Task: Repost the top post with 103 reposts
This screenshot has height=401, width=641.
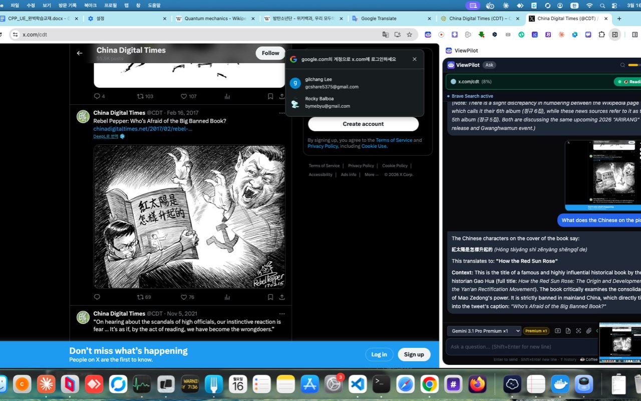Action: (145, 96)
